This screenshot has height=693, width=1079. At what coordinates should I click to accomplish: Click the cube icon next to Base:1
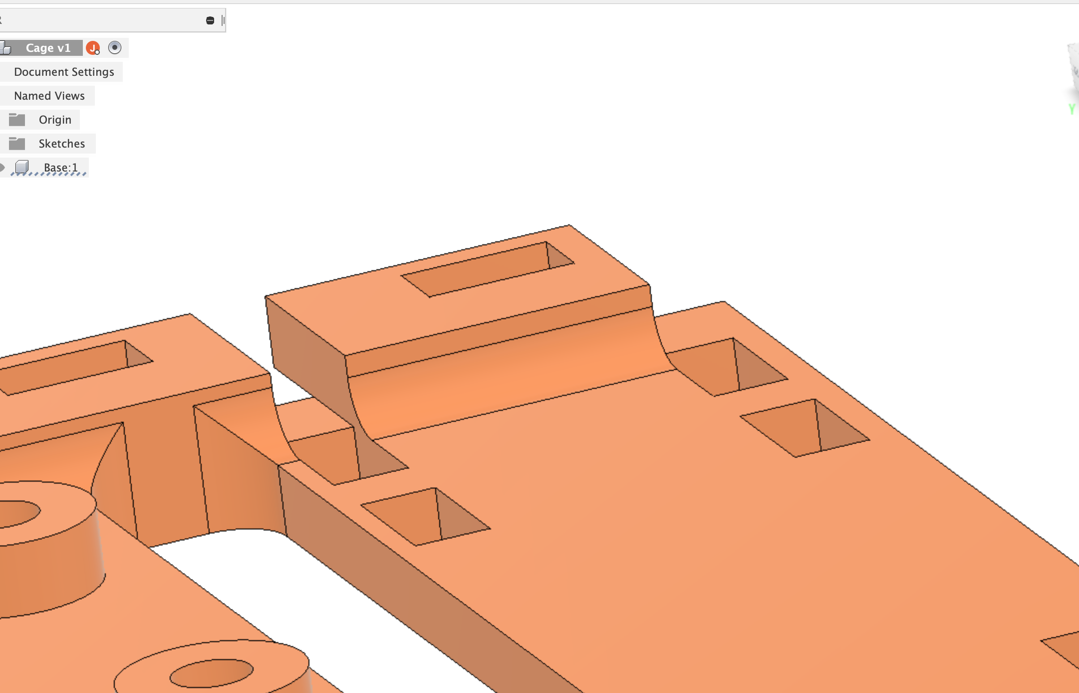(x=22, y=167)
